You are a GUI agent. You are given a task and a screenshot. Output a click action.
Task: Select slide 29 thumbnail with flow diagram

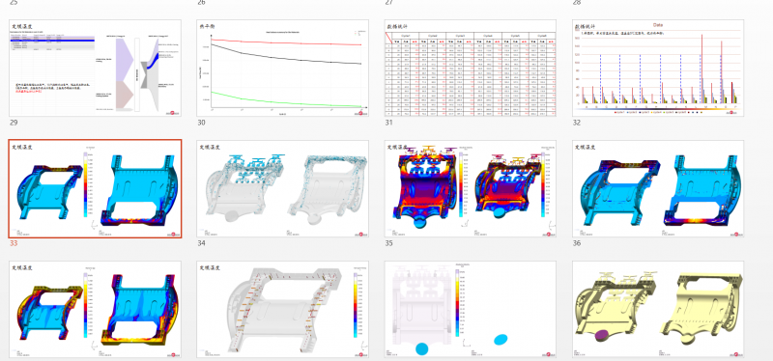click(x=95, y=68)
